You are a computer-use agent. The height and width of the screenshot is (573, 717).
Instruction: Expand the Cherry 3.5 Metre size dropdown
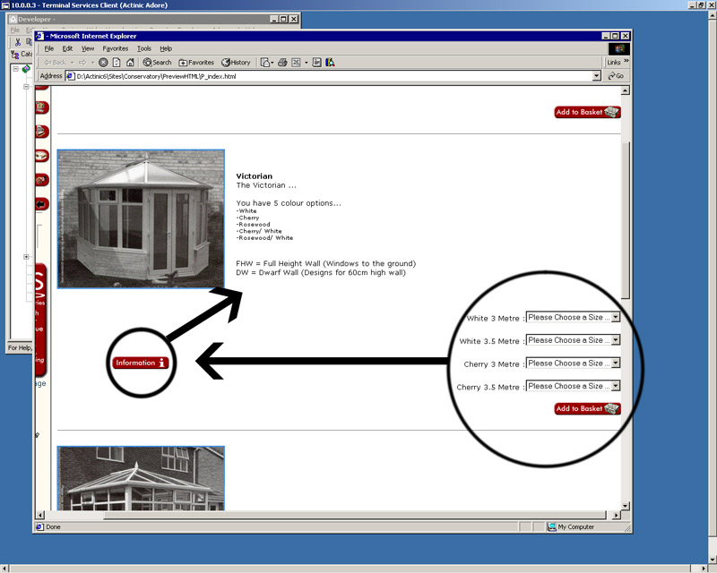(615, 386)
